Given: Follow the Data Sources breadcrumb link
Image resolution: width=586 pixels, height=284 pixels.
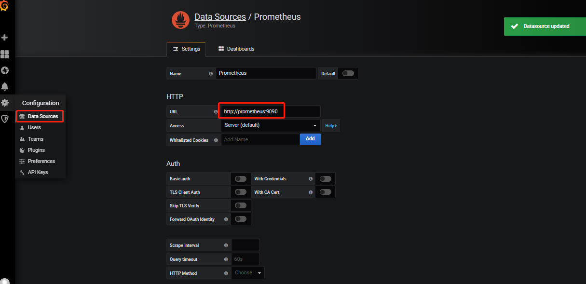Looking at the screenshot, I should [x=220, y=17].
